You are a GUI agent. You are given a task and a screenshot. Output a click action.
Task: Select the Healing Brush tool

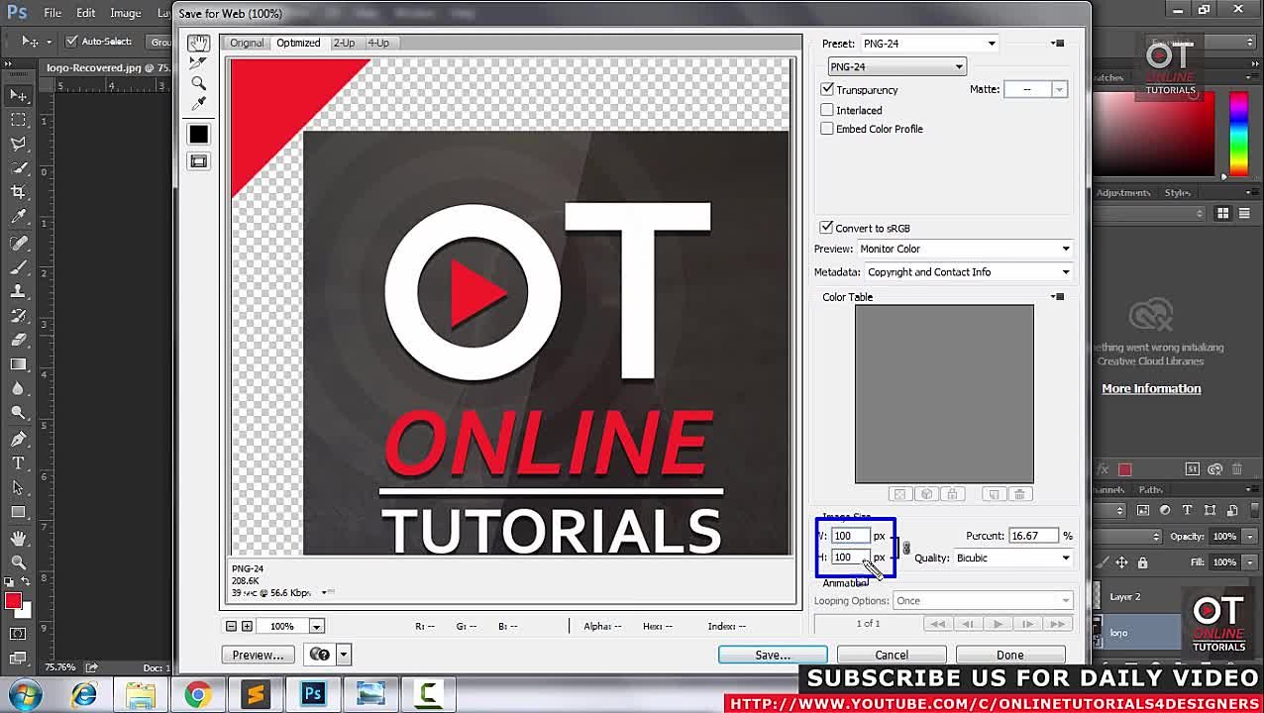19,243
